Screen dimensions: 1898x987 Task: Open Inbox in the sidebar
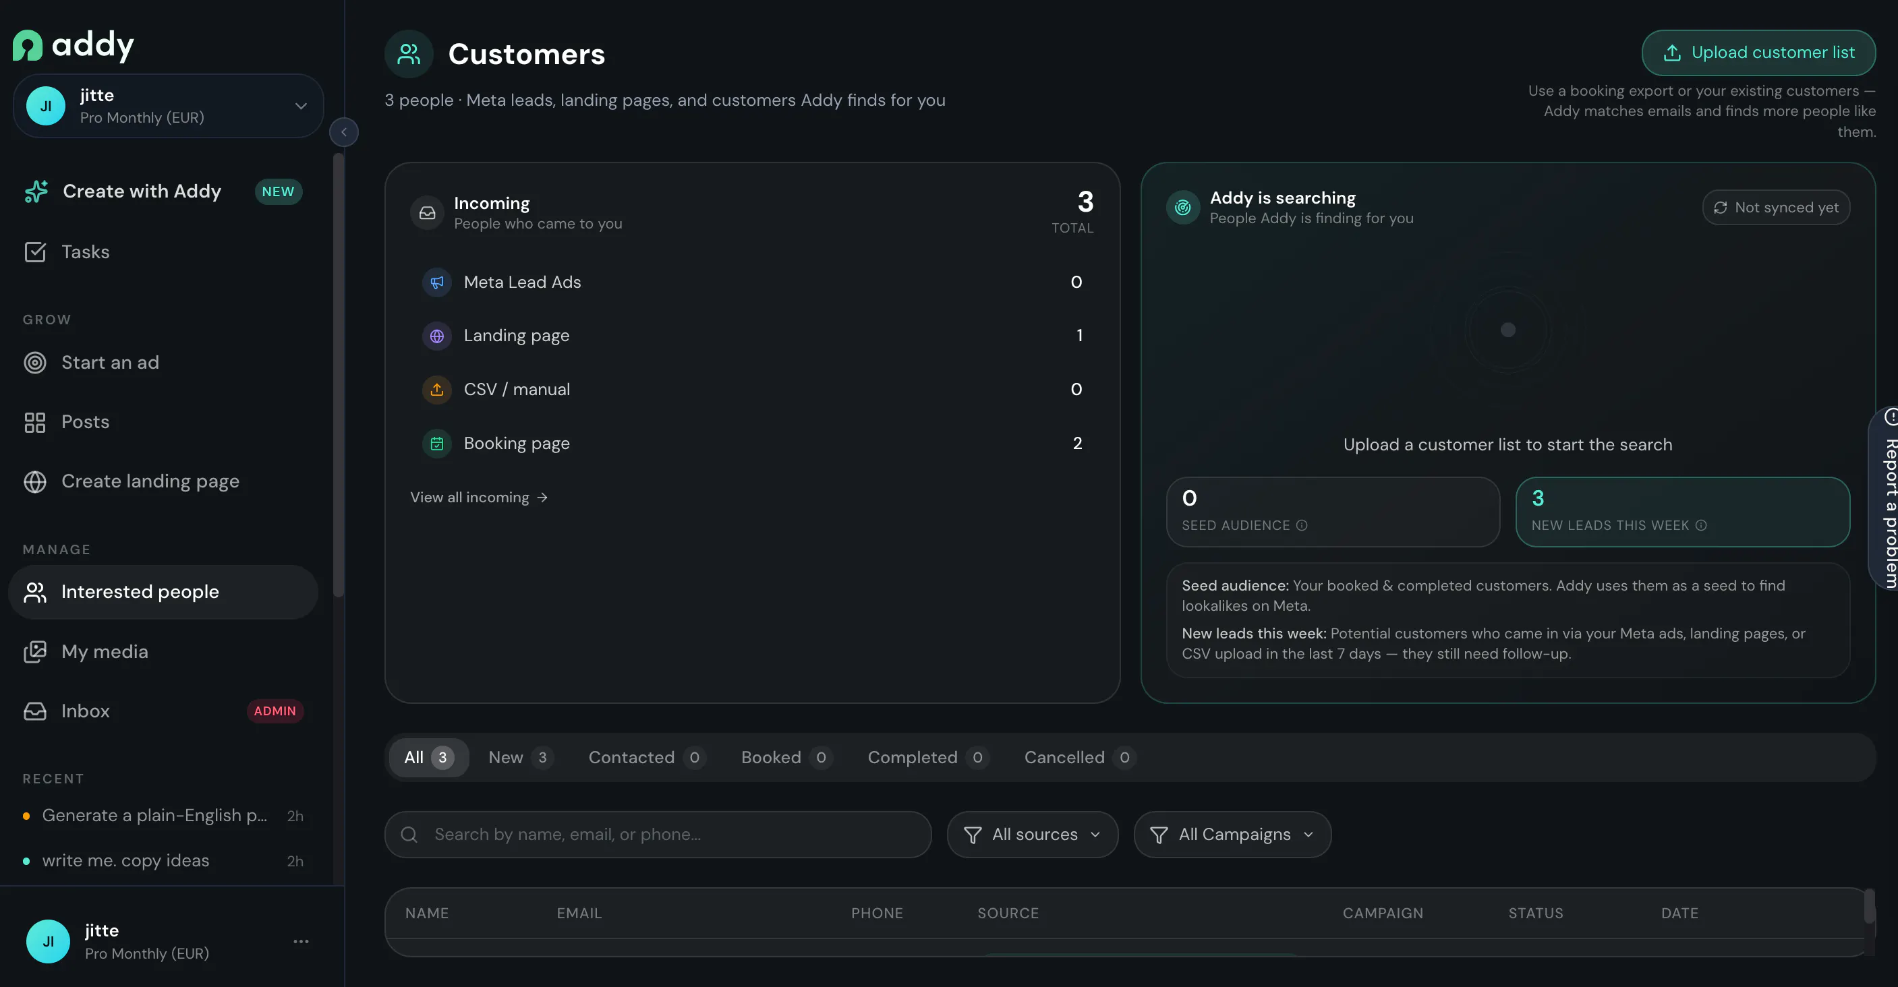[x=163, y=711]
